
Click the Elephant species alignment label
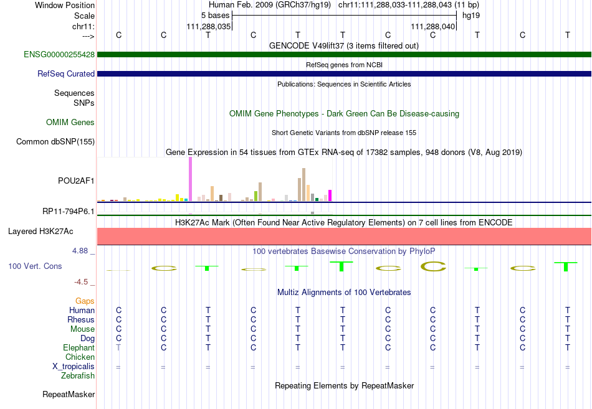click(79, 347)
